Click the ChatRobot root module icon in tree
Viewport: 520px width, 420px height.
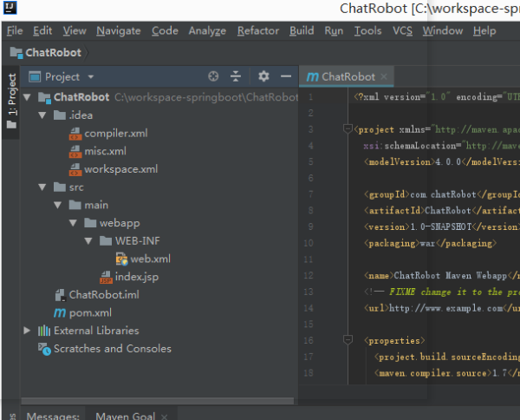click(x=44, y=97)
